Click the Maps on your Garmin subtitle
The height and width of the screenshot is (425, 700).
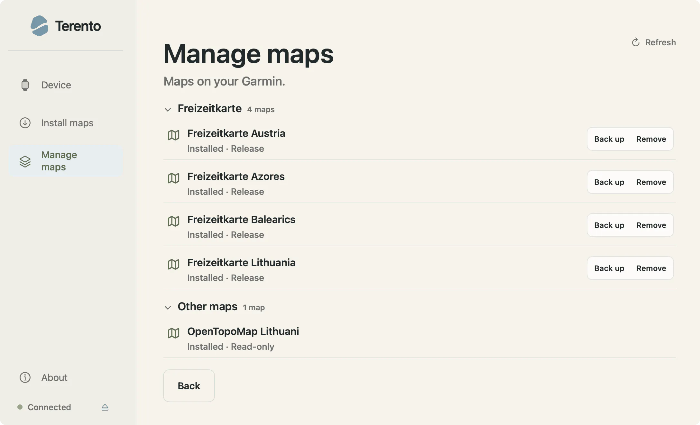tap(224, 81)
